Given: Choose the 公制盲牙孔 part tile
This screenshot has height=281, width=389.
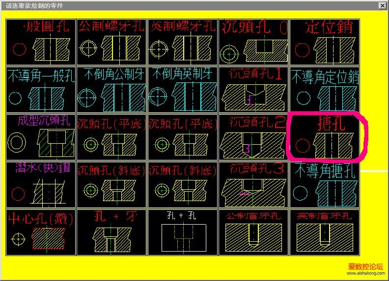Looking at the screenshot, I should click(x=253, y=232).
